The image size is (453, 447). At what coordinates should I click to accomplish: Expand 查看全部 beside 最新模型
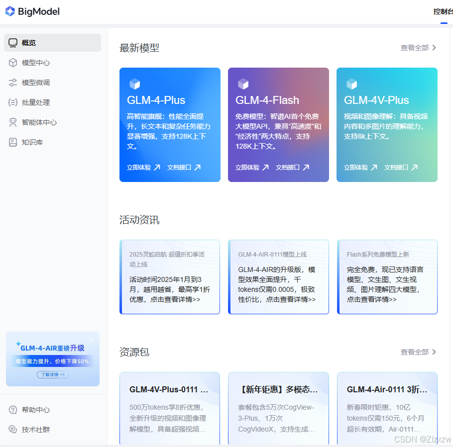pos(415,48)
